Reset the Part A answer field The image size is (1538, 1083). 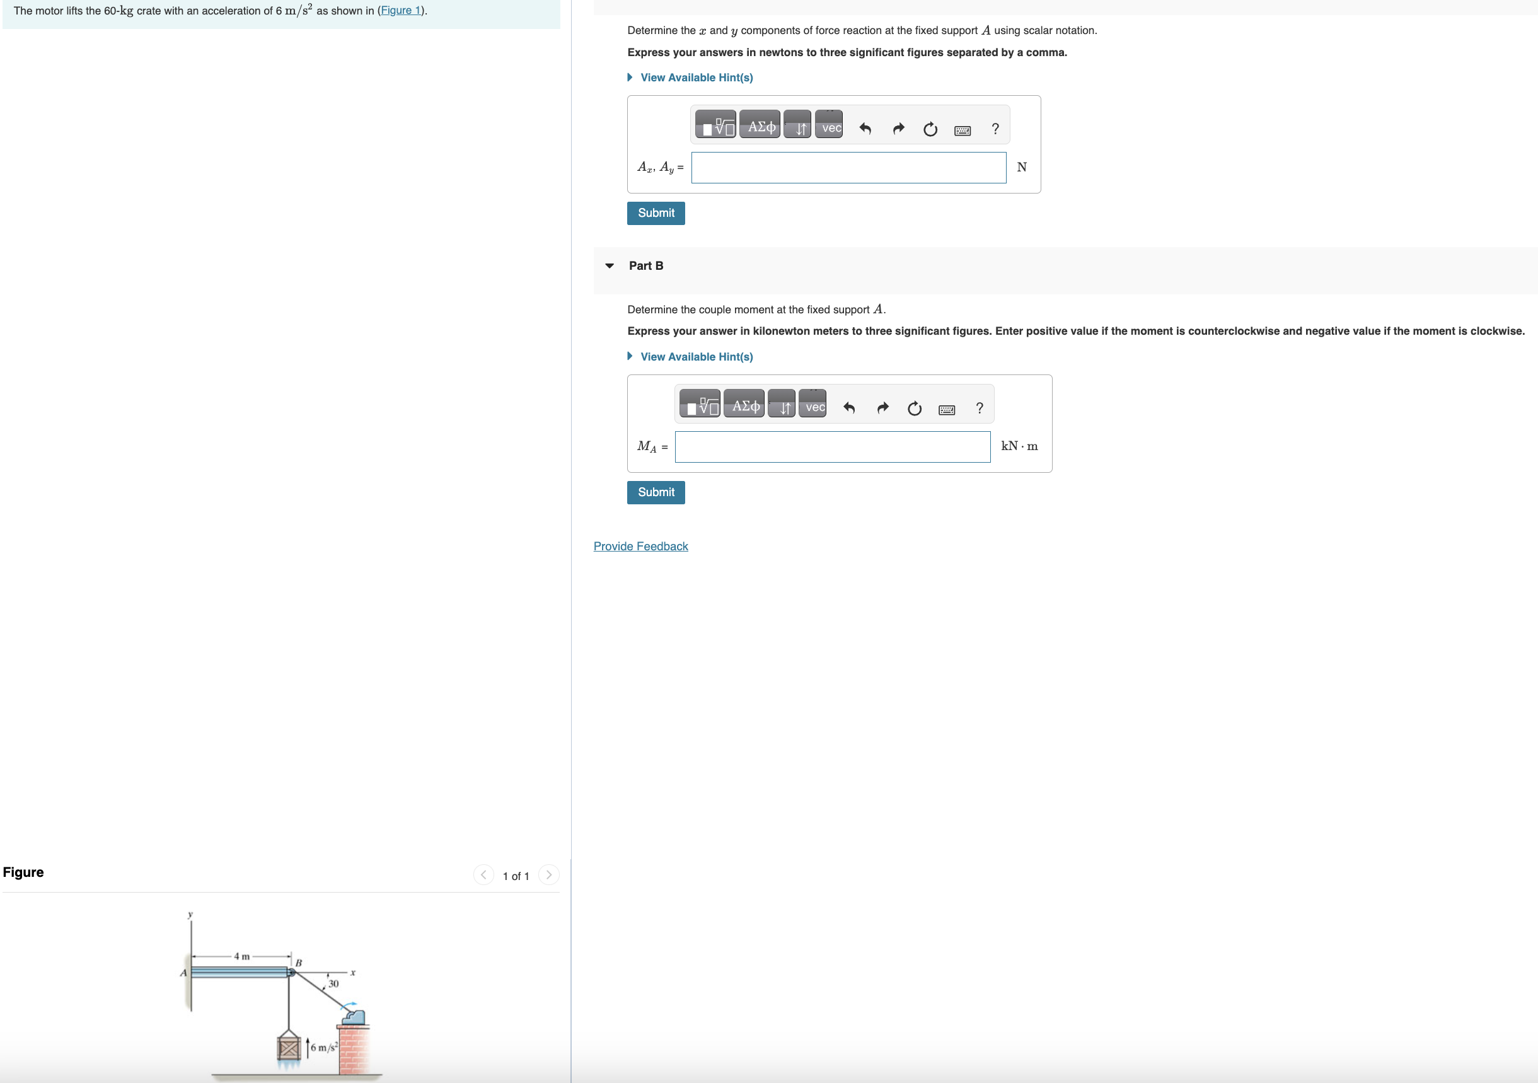(930, 129)
